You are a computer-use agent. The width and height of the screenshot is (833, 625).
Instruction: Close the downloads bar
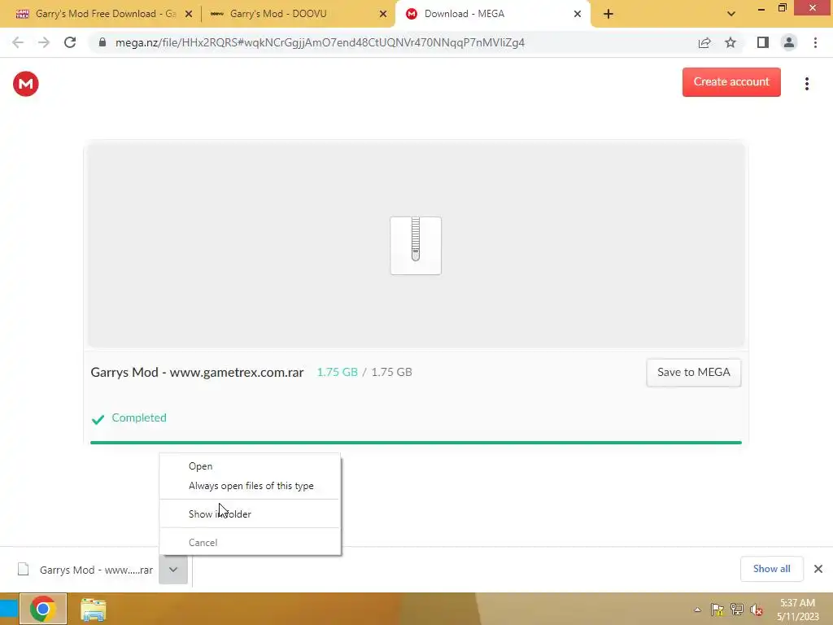[x=818, y=569]
